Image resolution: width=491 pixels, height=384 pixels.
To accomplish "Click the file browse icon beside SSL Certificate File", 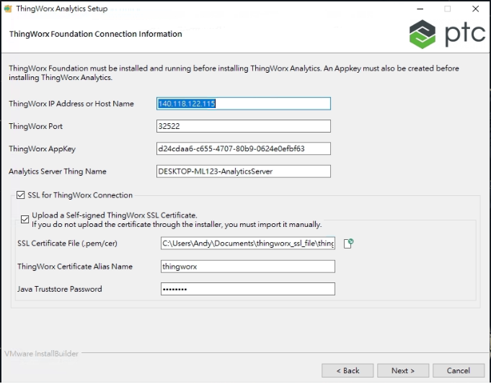I will tap(348, 244).
